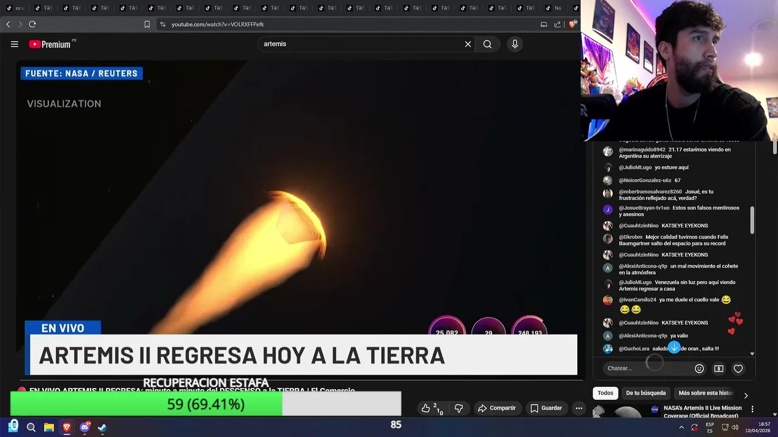Open @IvanCamilo24 chat username

637,300
